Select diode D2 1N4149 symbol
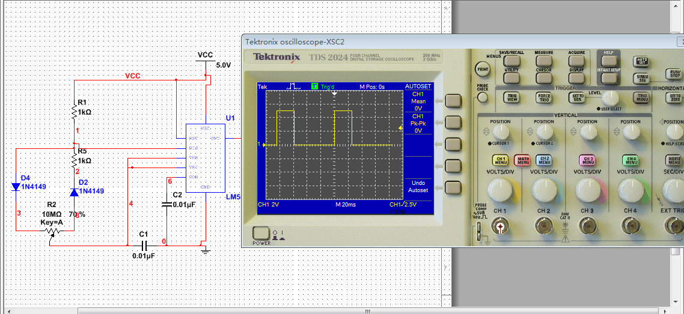 (x=74, y=192)
